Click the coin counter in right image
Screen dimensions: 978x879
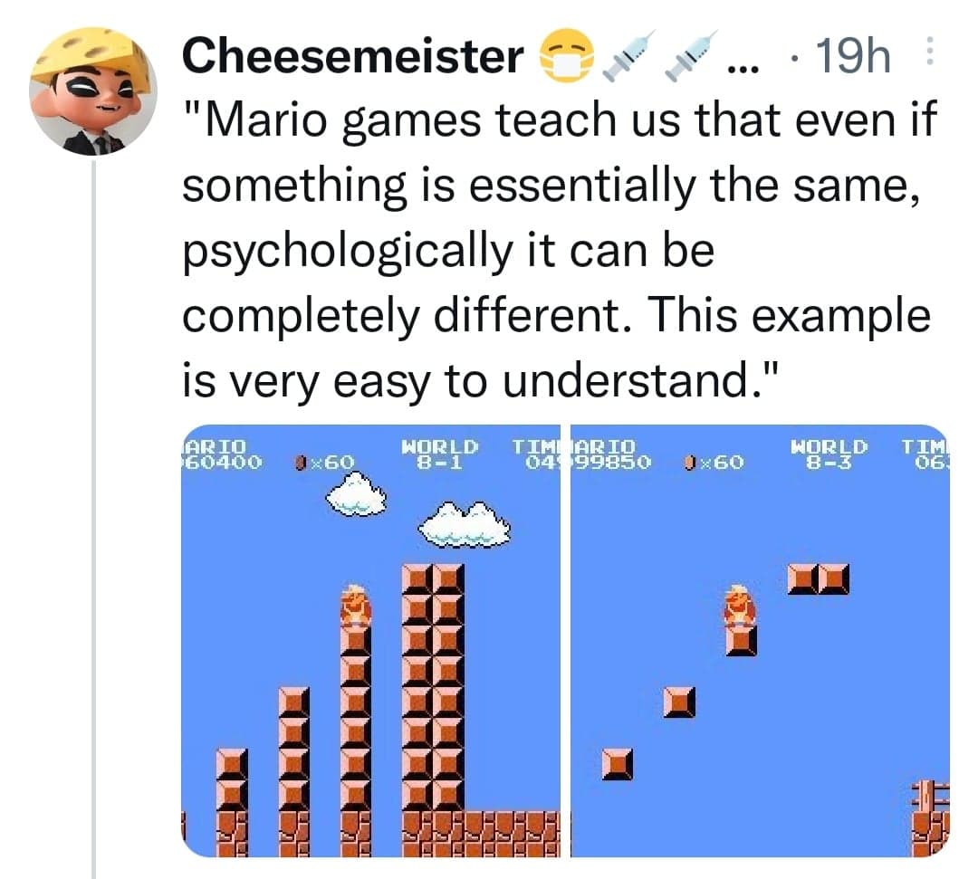[714, 462]
